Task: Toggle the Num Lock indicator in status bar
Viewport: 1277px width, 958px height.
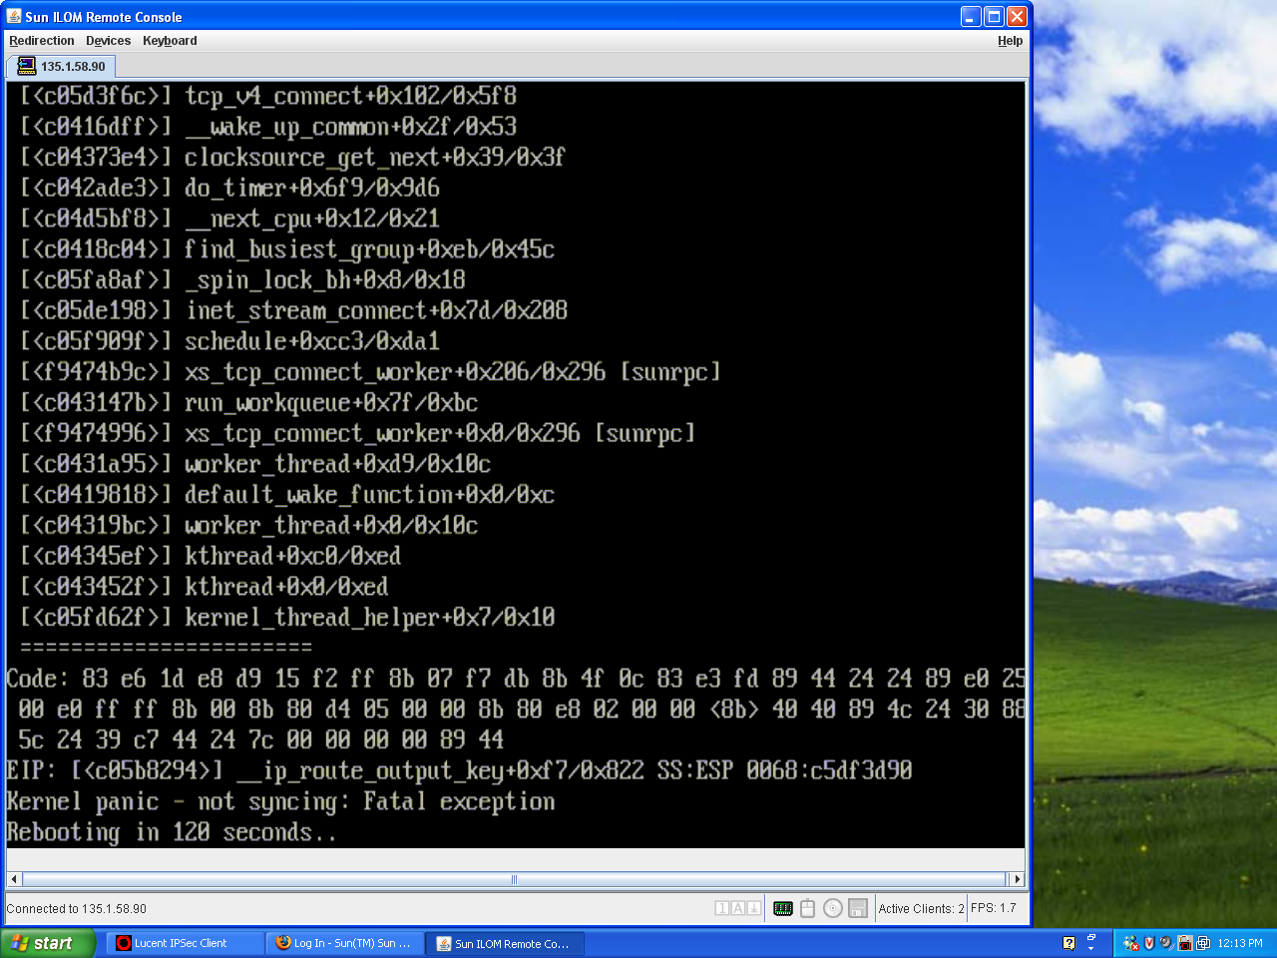Action: coord(722,908)
